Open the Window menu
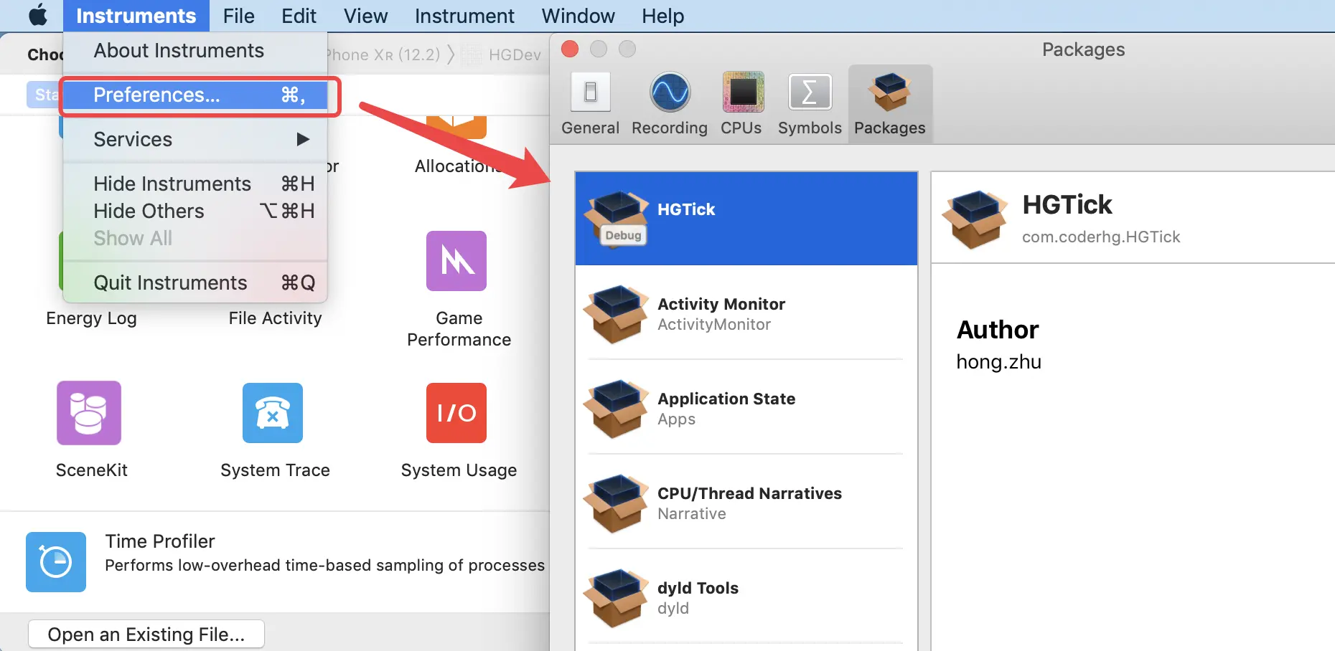Screen dimensions: 1335x651 [x=578, y=16]
